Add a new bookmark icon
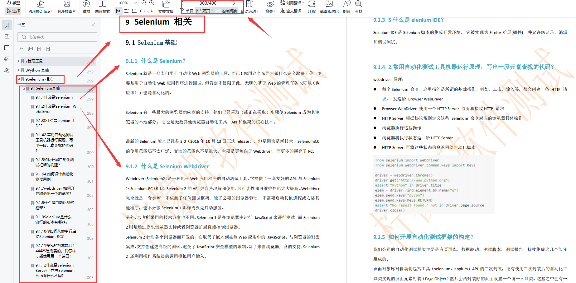 [x=39, y=49]
